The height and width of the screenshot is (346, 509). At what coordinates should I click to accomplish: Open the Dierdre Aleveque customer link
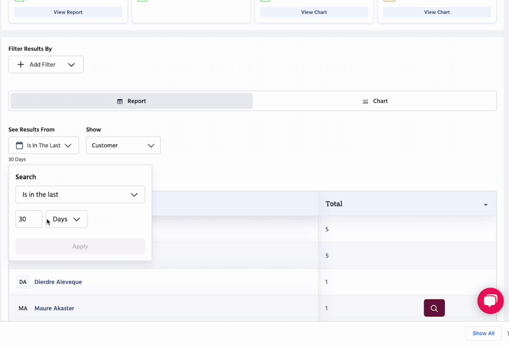click(x=58, y=282)
